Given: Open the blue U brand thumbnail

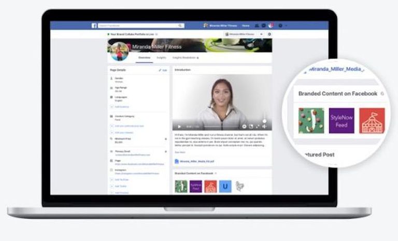Looking at the screenshot, I should [x=225, y=187].
